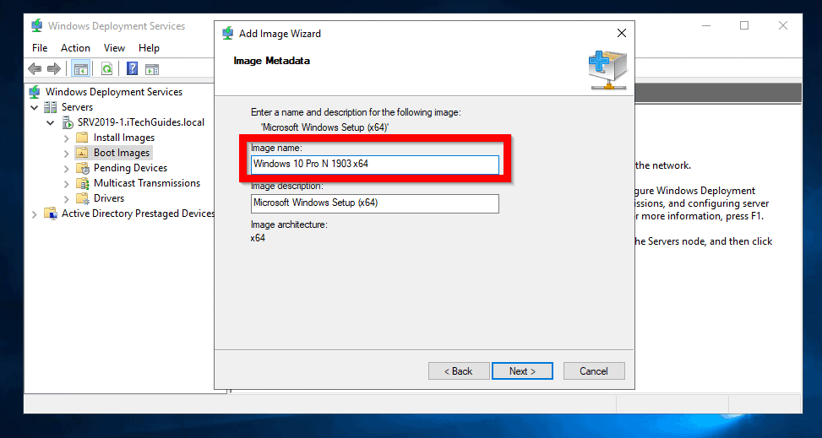822x438 pixels.
Task: Select the Multicast Transmissions node
Action: tap(146, 183)
